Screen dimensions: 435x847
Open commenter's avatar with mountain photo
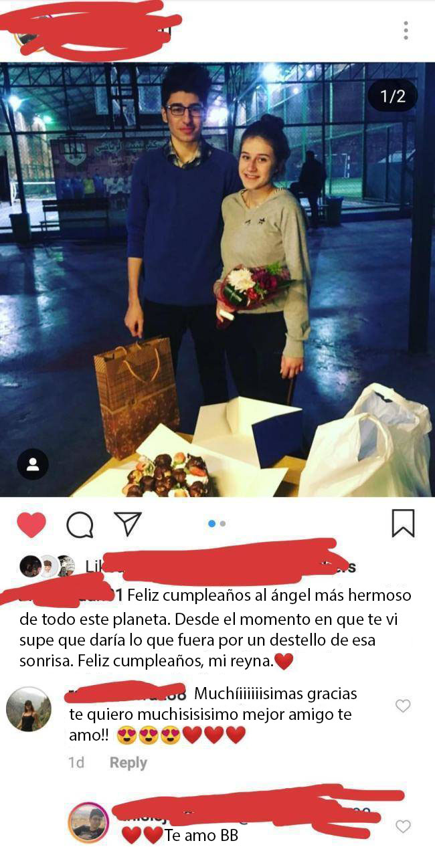coord(29,709)
